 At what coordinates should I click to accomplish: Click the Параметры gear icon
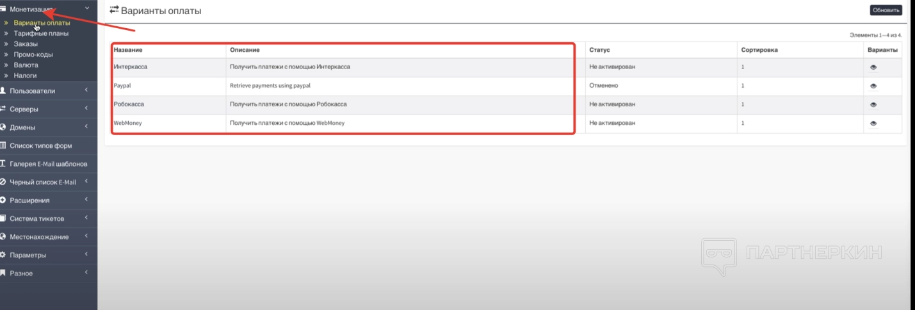coord(3,255)
